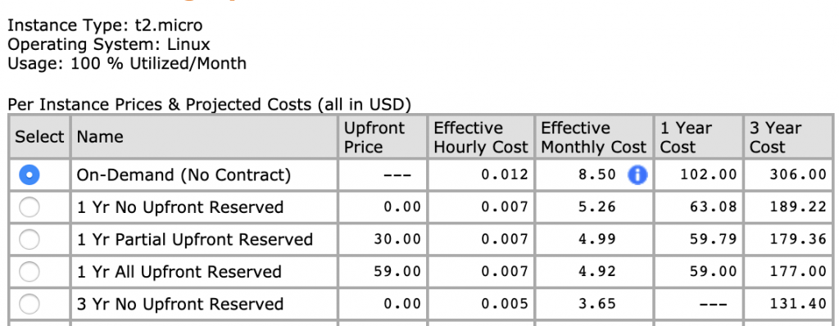This screenshot has height=326, width=839.
Task: Select the 3 Yr No Upfront Reserved radio button
Action: pyautogui.click(x=29, y=304)
